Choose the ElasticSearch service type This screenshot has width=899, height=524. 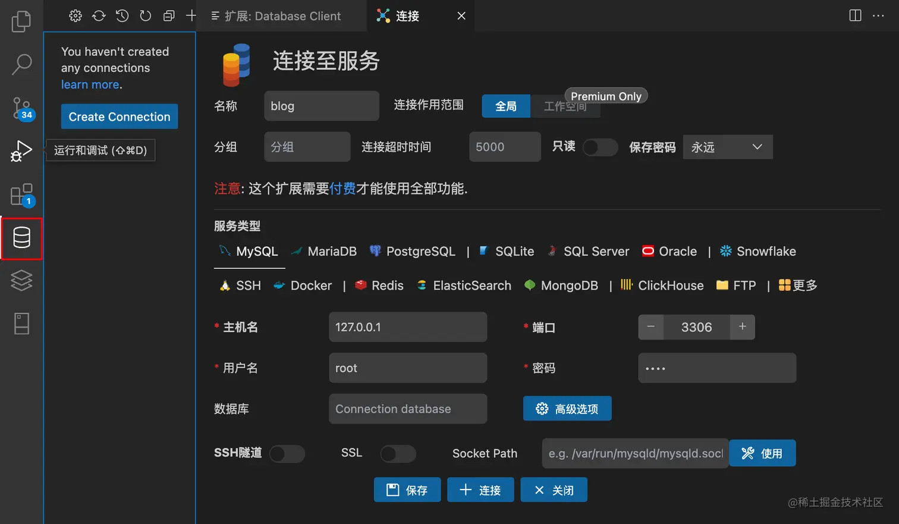[x=464, y=285]
